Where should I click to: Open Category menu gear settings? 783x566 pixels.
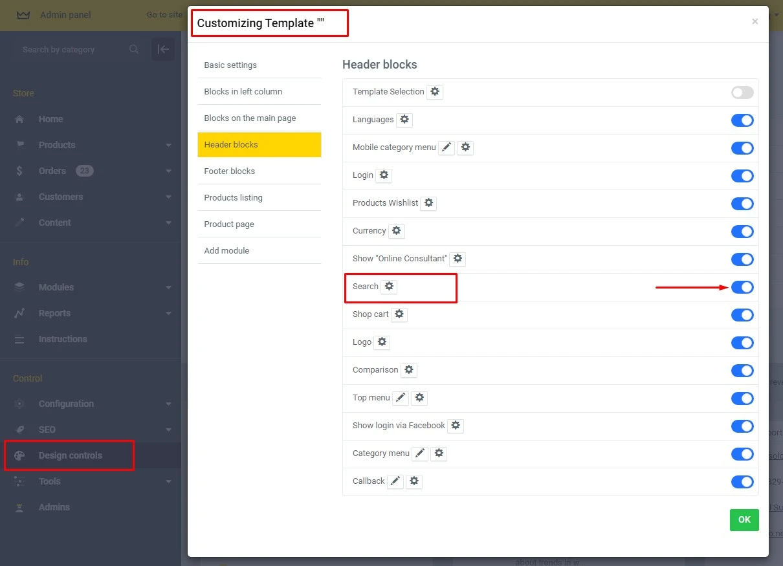tap(439, 453)
